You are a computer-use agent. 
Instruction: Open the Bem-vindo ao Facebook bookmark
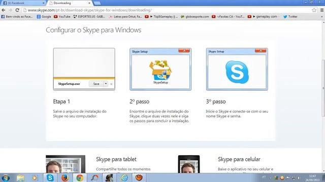[x=17, y=17]
